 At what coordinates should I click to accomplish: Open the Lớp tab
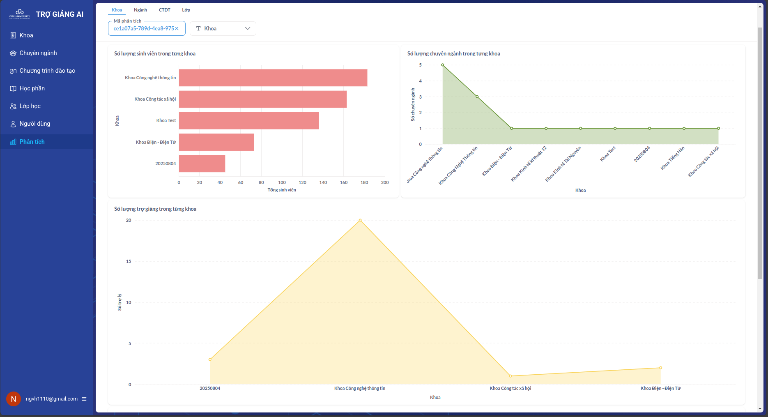[x=186, y=10]
